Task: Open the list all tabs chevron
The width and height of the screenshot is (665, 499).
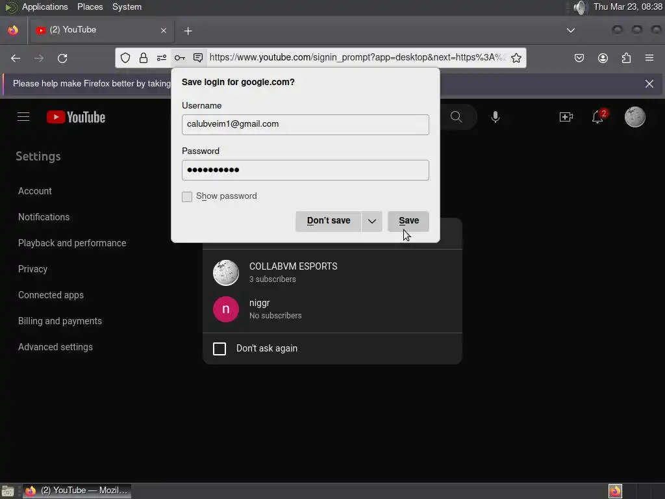Action: 571,31
